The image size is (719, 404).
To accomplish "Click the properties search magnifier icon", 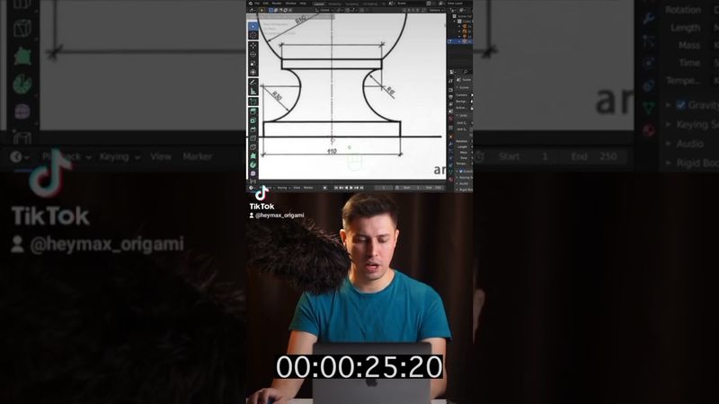I will click(x=466, y=72).
